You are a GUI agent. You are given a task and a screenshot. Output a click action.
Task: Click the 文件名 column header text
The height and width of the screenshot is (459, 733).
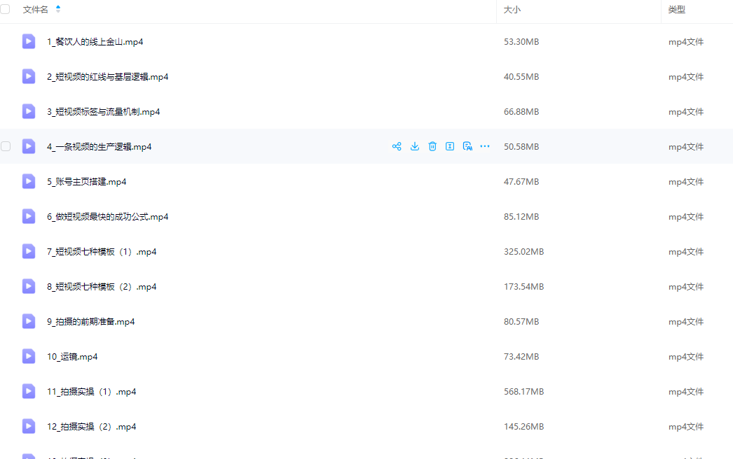(36, 10)
